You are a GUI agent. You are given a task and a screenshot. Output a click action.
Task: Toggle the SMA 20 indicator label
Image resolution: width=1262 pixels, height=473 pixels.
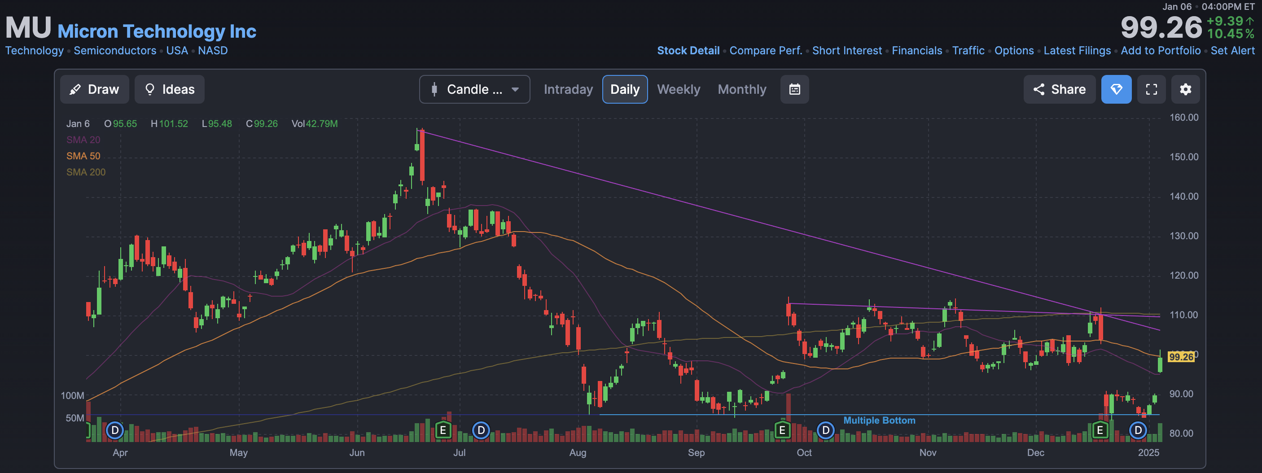pyautogui.click(x=83, y=140)
